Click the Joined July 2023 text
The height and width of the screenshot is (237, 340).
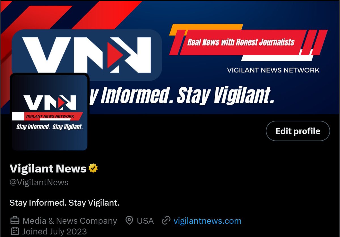click(55, 231)
